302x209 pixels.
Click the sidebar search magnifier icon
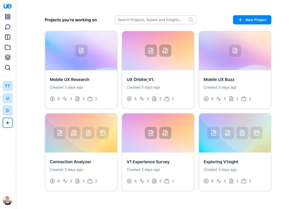8,68
